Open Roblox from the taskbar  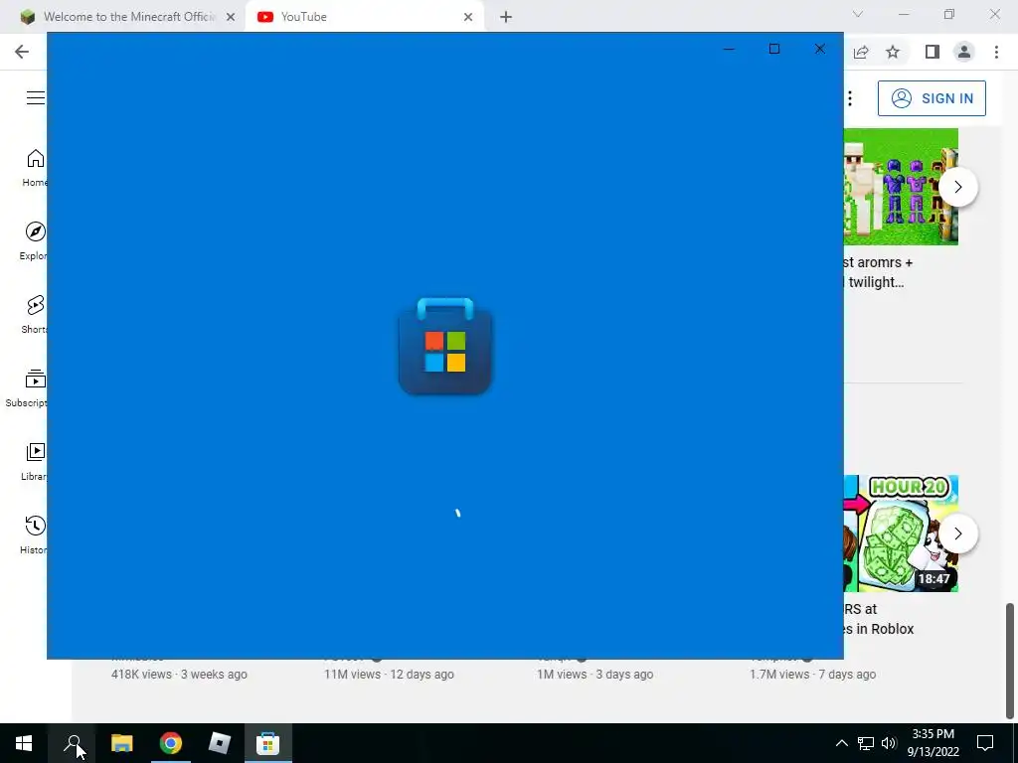click(220, 743)
